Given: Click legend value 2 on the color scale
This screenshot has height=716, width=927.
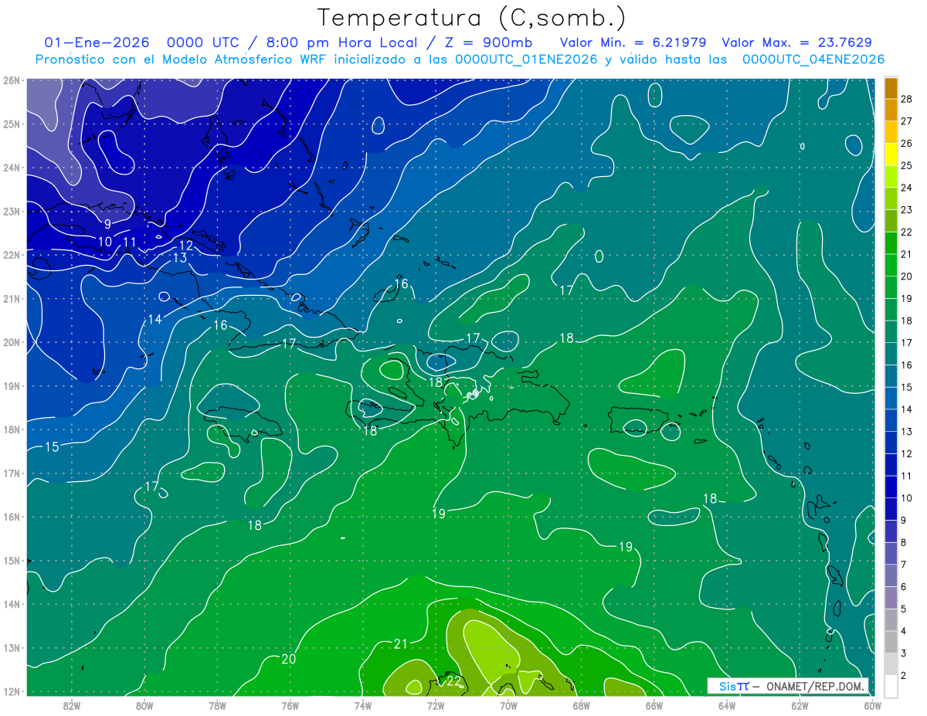Looking at the screenshot, I should [x=904, y=676].
